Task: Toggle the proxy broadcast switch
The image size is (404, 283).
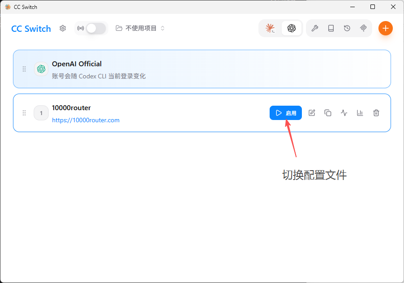Action: [x=96, y=28]
